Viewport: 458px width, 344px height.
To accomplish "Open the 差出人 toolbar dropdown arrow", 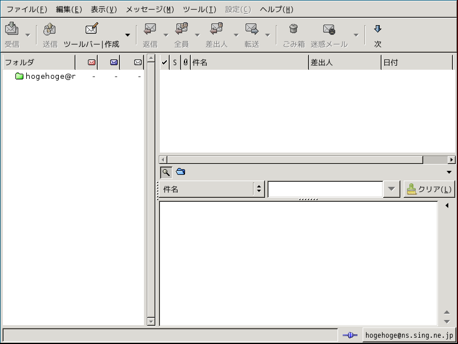I will [236, 35].
